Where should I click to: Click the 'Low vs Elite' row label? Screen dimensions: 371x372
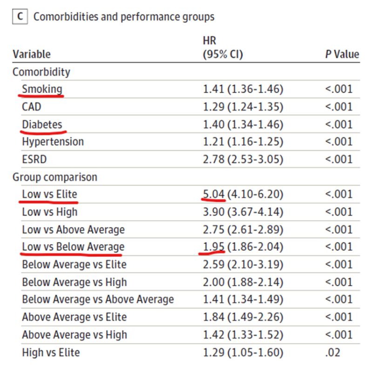(49, 194)
